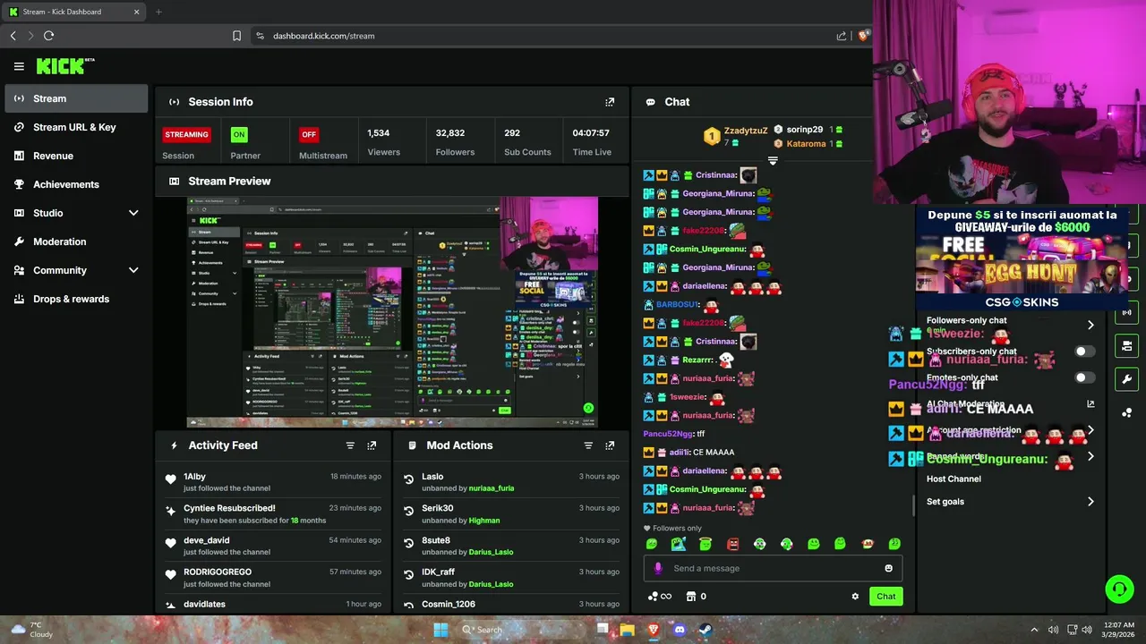
Task: Open Revenue in the sidebar
Action: click(x=76, y=156)
